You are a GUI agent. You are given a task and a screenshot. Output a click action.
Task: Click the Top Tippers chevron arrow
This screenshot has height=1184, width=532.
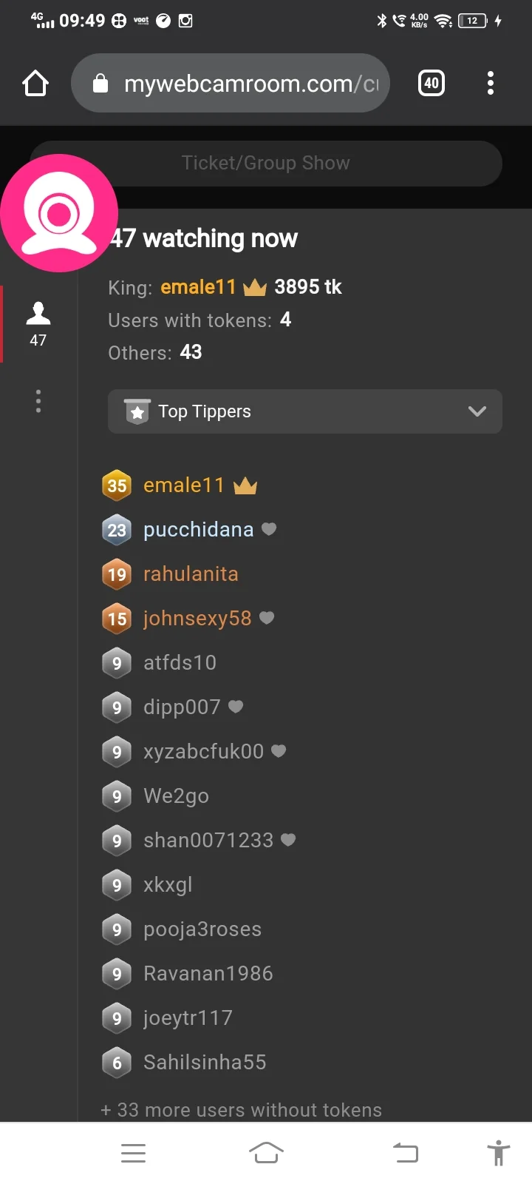477,411
